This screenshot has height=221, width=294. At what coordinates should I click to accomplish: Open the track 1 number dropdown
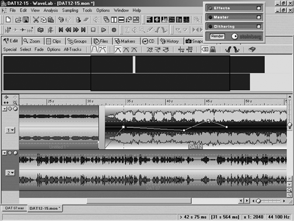[10, 130]
